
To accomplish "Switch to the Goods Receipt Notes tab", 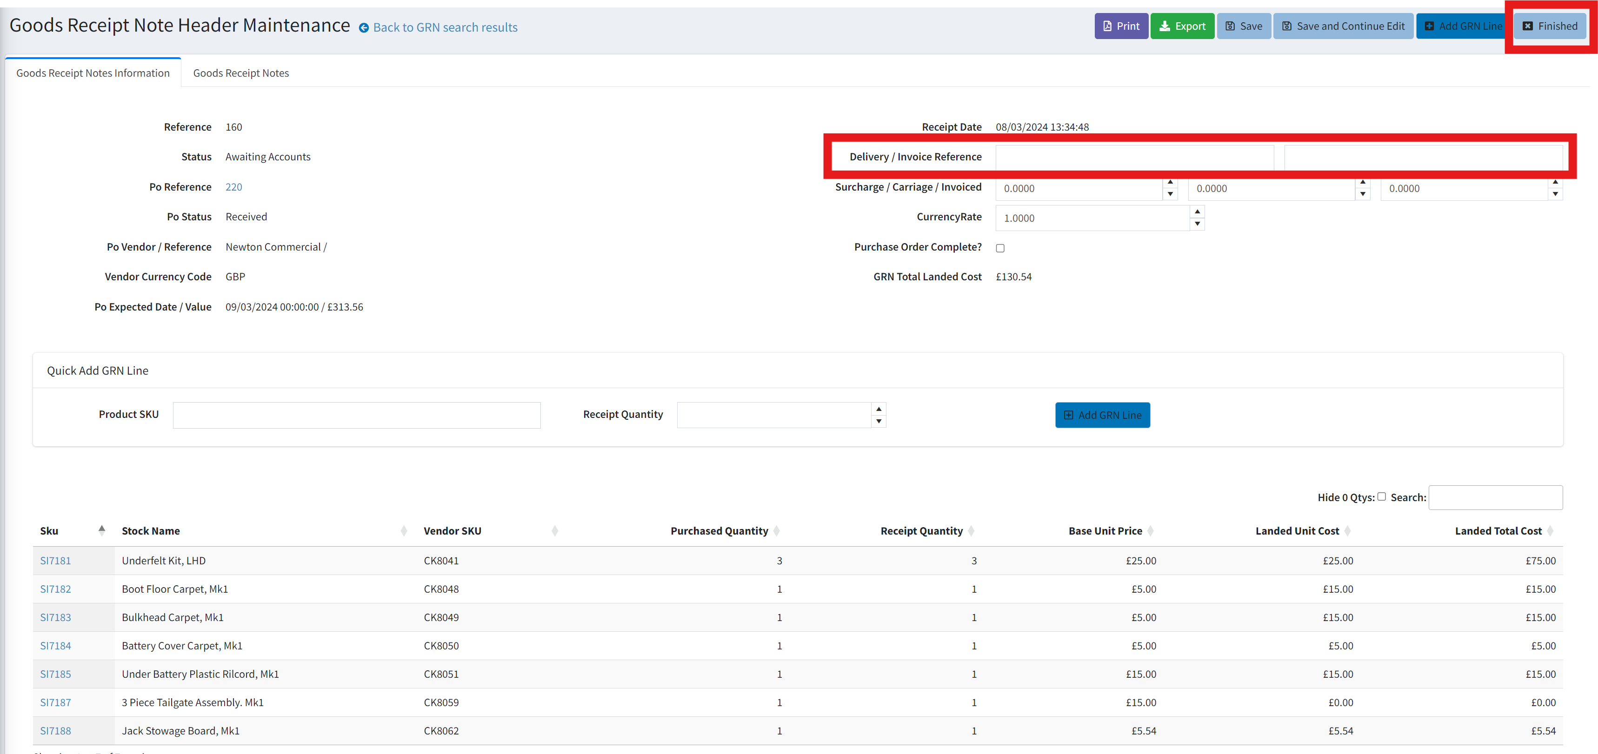I will [x=241, y=73].
